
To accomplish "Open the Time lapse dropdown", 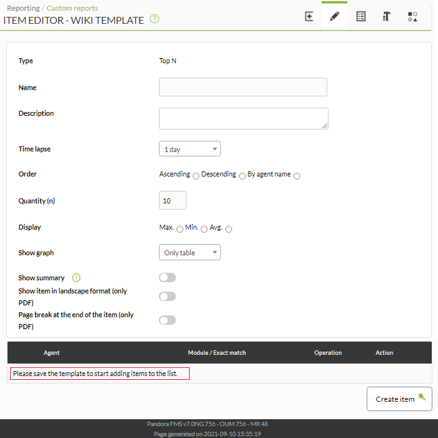I will (x=190, y=149).
